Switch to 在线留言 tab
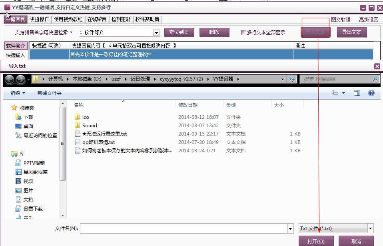 click(x=97, y=19)
